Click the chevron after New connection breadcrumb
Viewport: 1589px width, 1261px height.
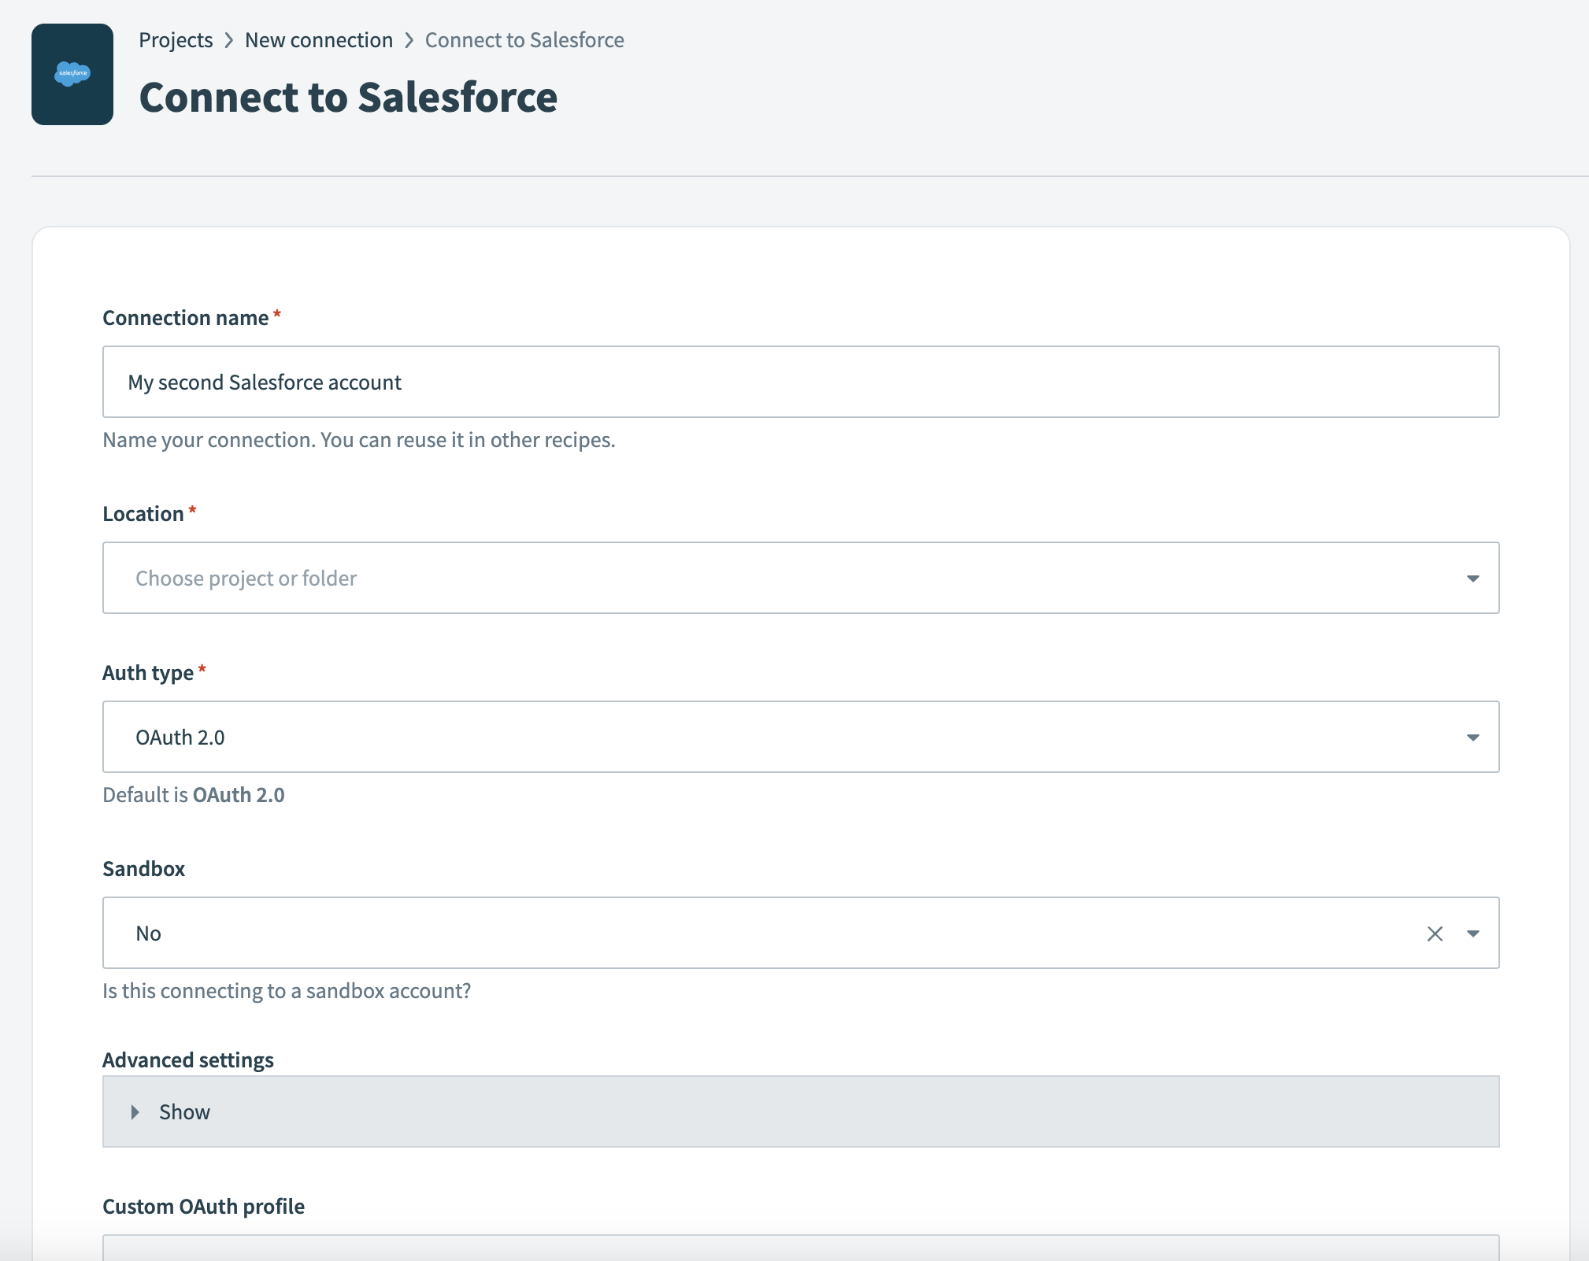(x=409, y=39)
